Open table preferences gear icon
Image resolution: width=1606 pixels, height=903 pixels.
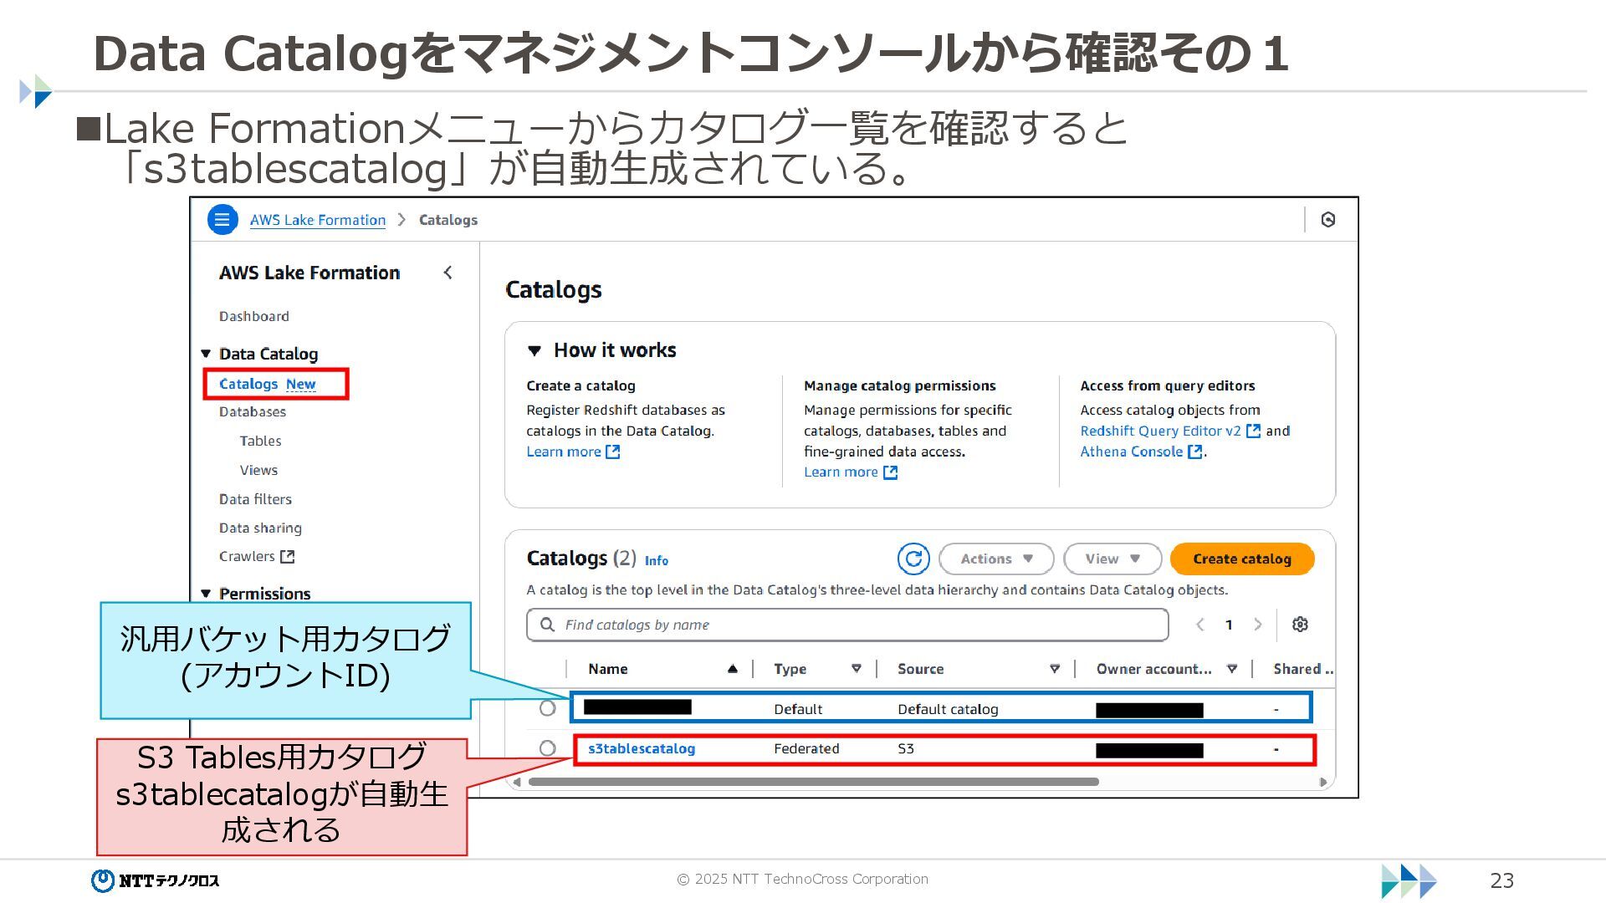tap(1300, 625)
